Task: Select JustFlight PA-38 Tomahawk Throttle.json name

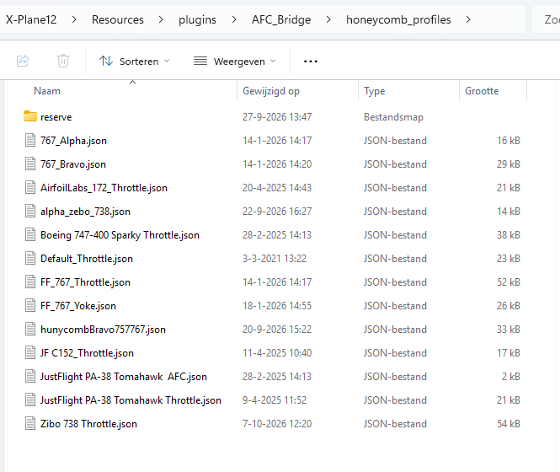Action: click(x=131, y=400)
